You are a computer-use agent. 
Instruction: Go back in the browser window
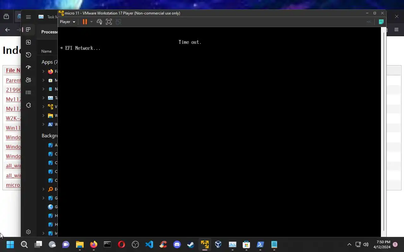coord(8,30)
